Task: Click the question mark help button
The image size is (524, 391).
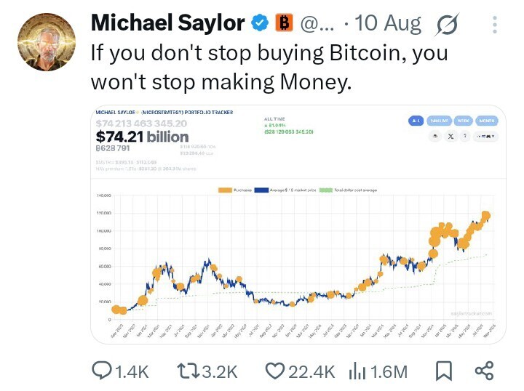Action: click(465, 136)
